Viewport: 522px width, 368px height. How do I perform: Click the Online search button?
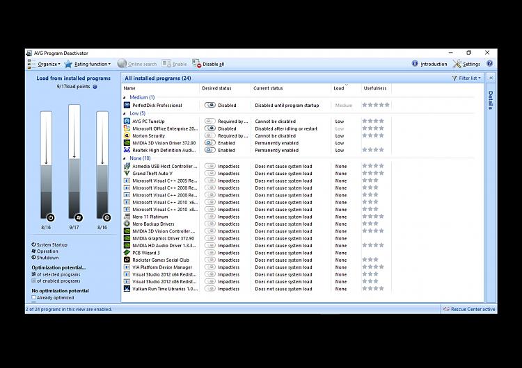point(137,64)
